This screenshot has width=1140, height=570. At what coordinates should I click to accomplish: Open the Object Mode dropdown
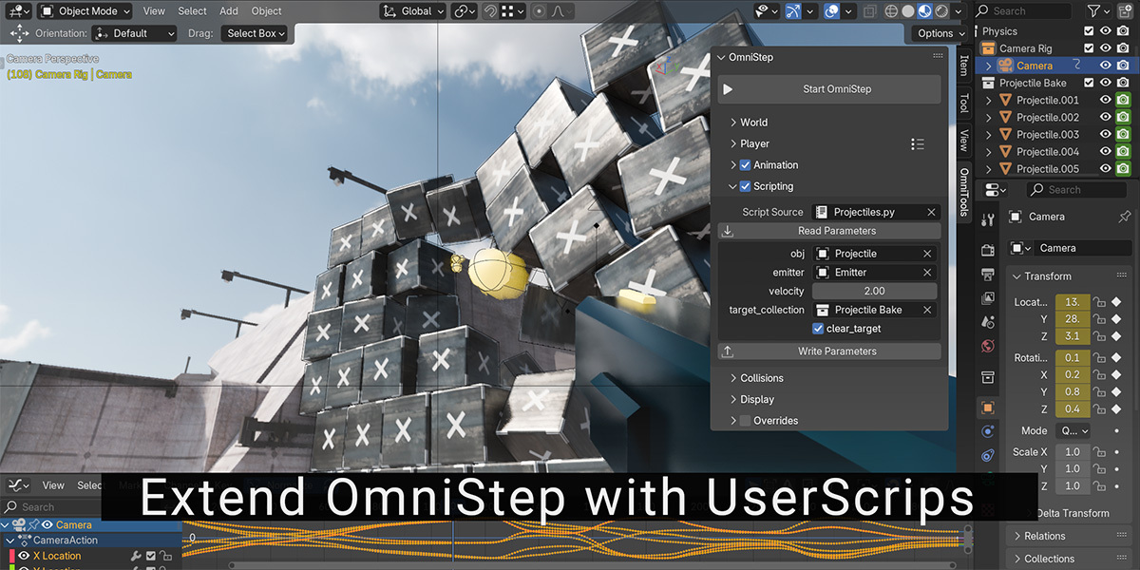click(85, 11)
